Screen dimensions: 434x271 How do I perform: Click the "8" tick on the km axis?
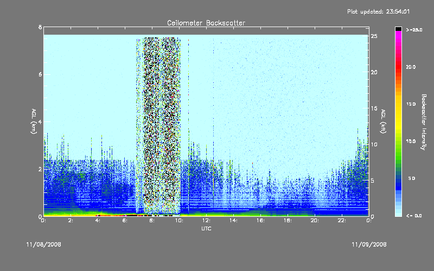(x=40, y=27)
